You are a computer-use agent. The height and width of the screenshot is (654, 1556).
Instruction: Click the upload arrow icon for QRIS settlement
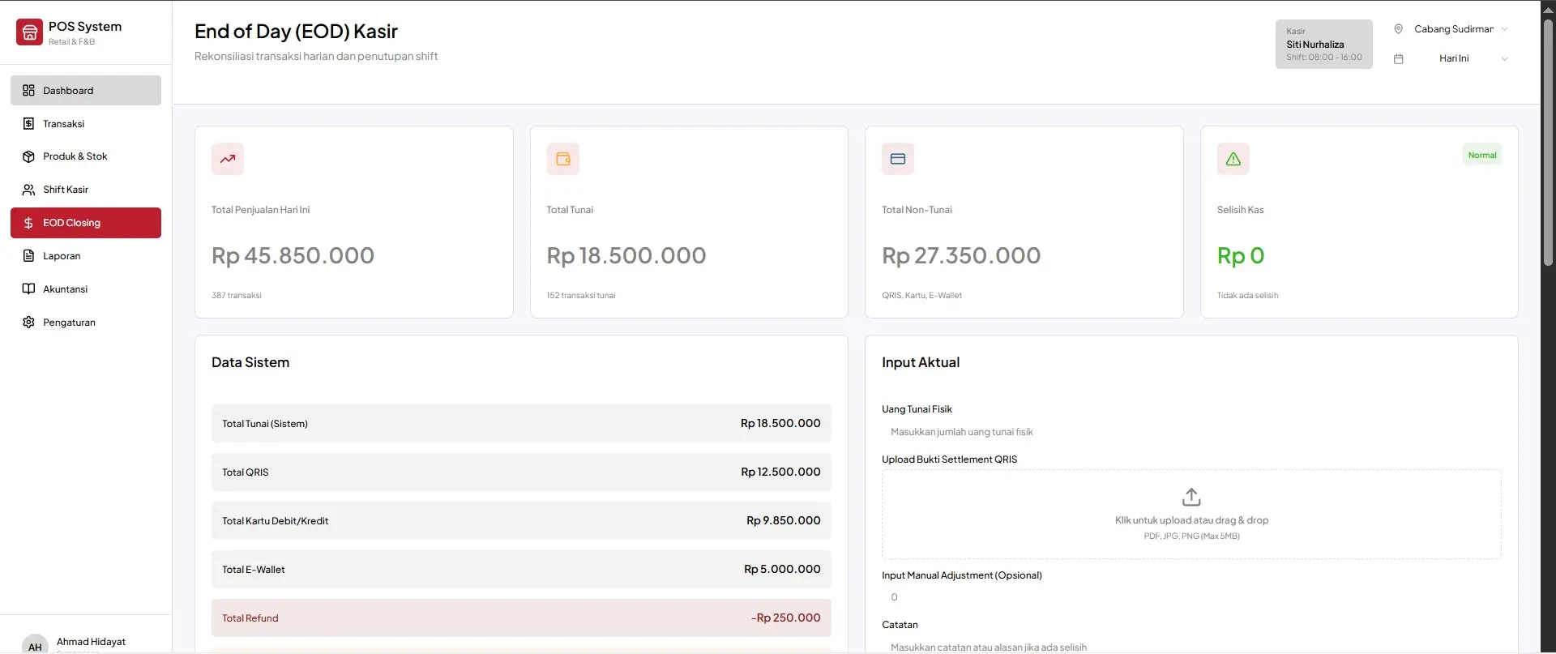click(x=1191, y=497)
